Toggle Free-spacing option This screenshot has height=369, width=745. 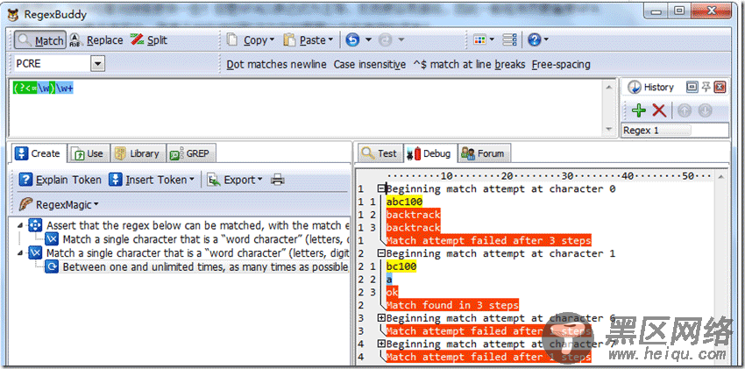coord(561,65)
